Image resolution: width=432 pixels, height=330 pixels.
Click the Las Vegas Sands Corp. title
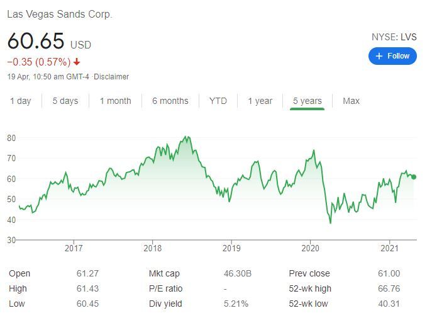pos(60,14)
